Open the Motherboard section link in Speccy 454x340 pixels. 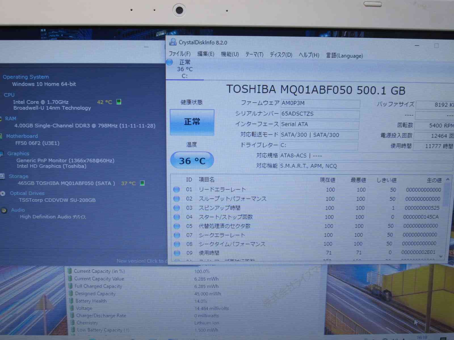coord(22,136)
